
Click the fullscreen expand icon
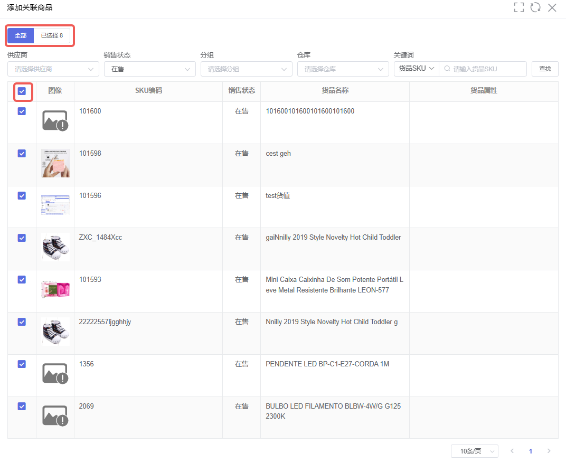pos(518,7)
